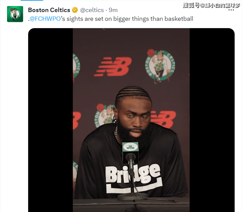Click the New Balance logo behind speaker's shoulder
This screenshot has height=212, width=245.
pos(162,119)
